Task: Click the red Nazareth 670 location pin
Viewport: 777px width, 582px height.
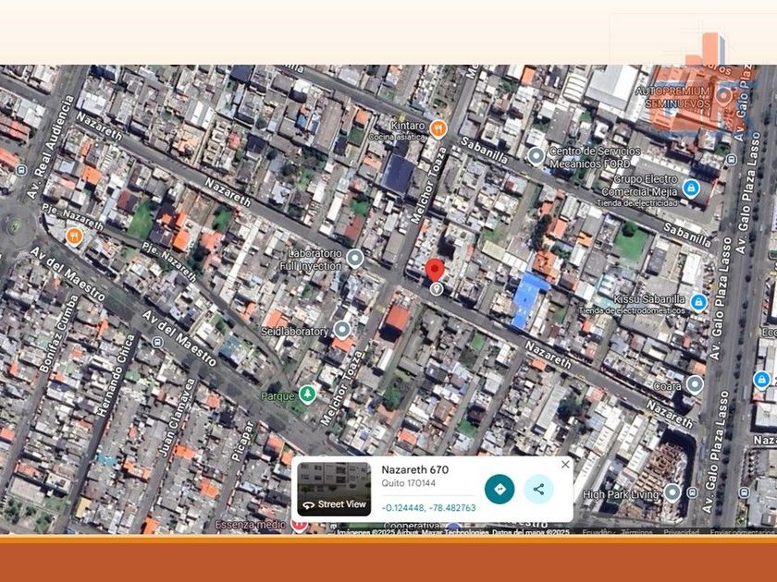Action: click(x=435, y=272)
